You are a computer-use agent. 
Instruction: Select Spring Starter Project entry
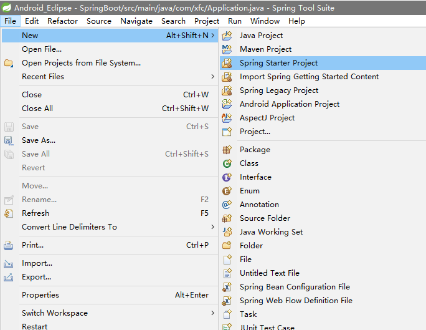(323, 63)
